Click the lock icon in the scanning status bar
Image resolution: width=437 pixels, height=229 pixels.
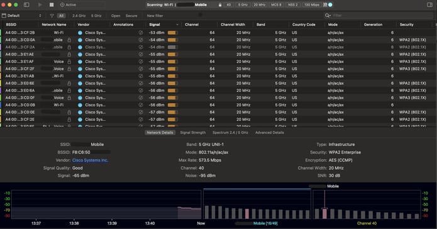click(x=220, y=5)
